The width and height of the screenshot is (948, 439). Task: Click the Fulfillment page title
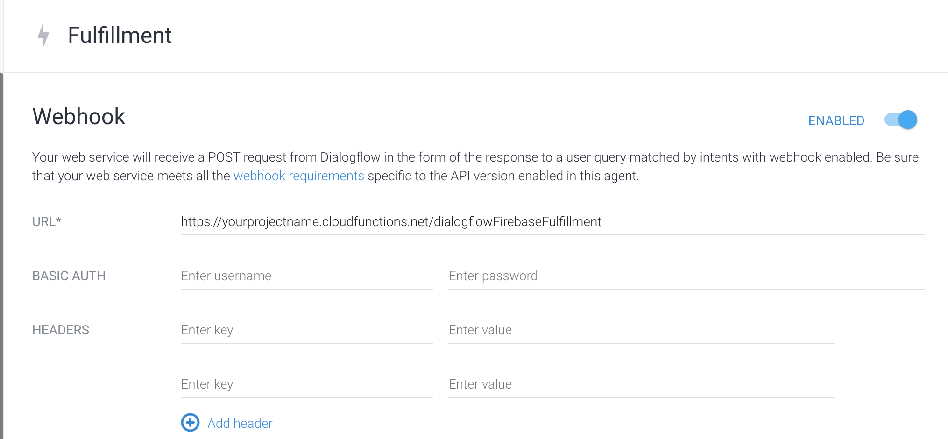point(120,35)
